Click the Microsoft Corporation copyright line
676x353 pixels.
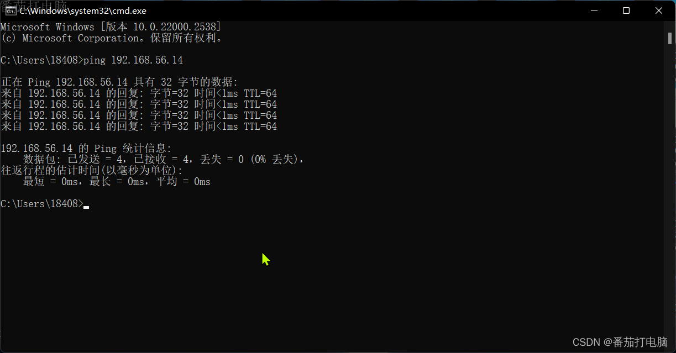pyautogui.click(x=112, y=38)
